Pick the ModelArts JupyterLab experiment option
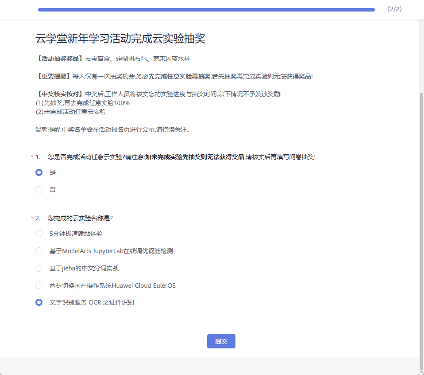Viewport: 424px width, 375px height. click(39, 251)
